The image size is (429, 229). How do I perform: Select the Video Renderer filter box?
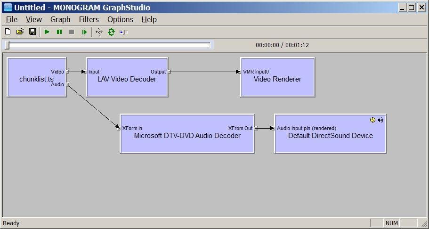[x=278, y=77]
